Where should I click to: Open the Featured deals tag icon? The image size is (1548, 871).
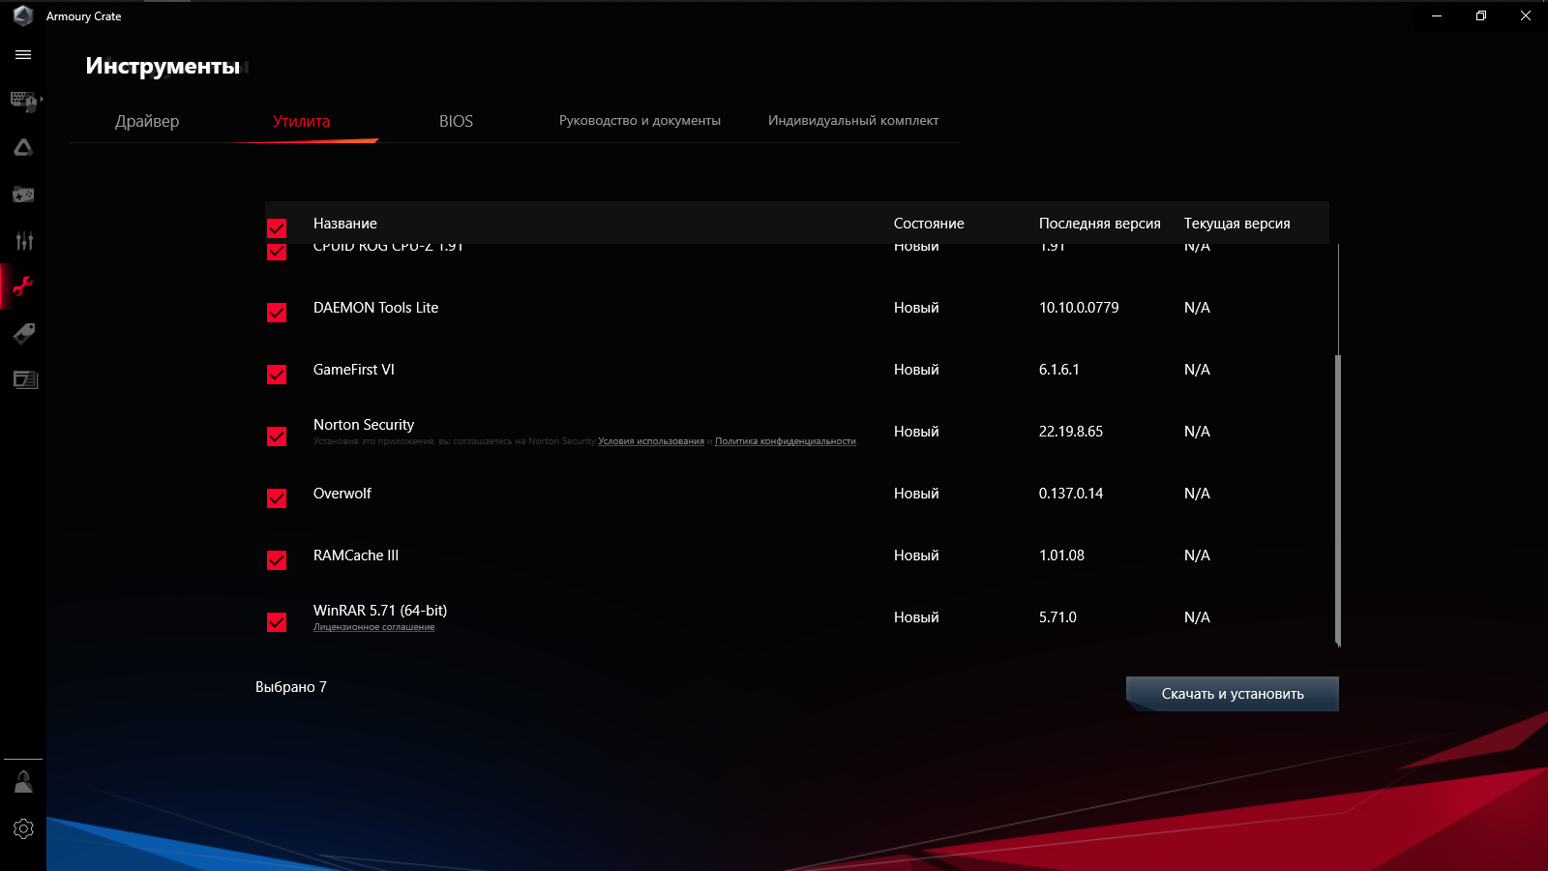click(23, 334)
